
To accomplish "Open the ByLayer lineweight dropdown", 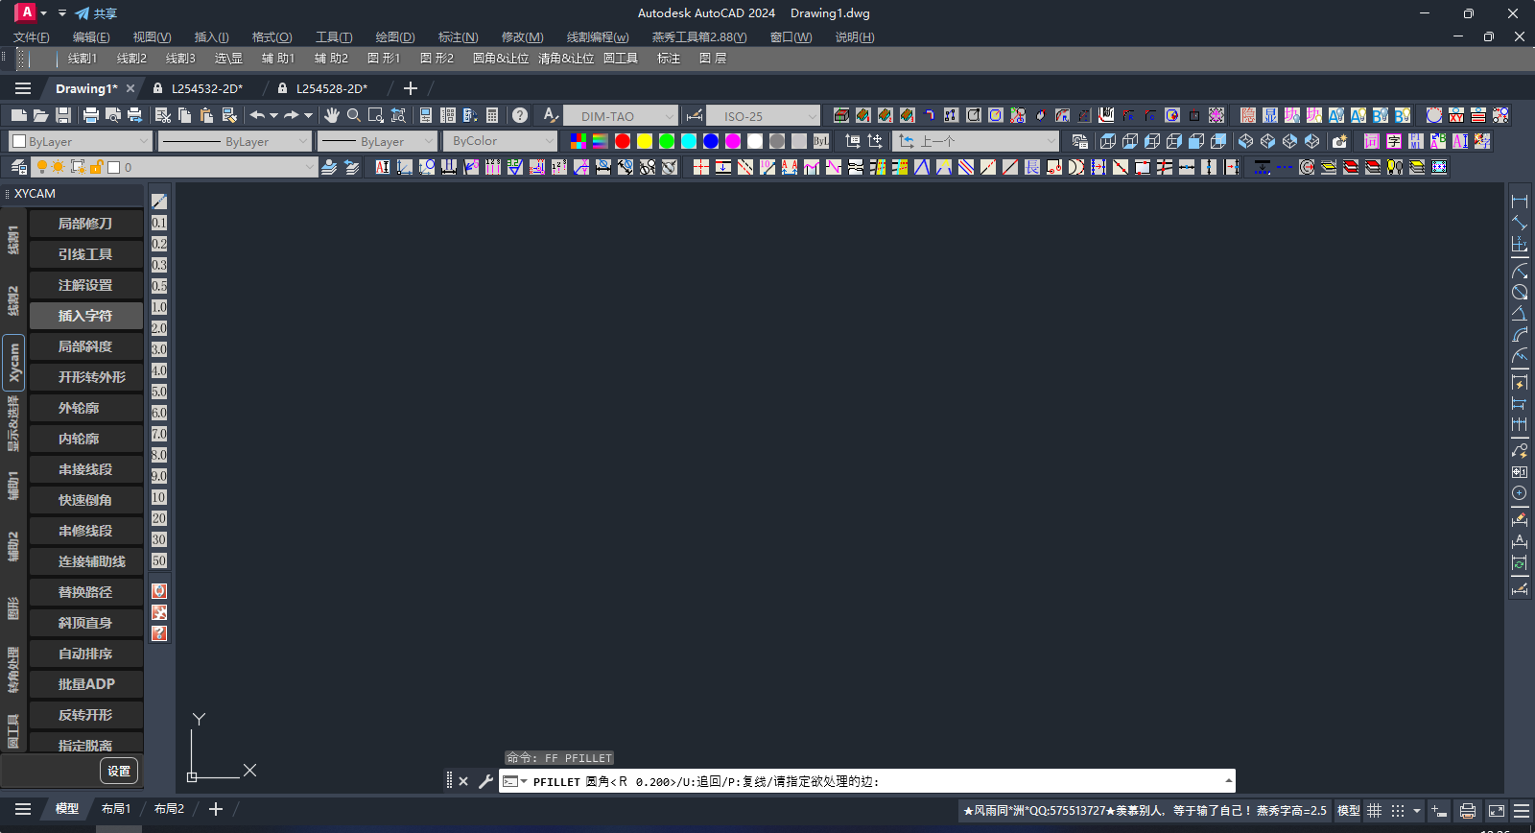I will pyautogui.click(x=378, y=141).
